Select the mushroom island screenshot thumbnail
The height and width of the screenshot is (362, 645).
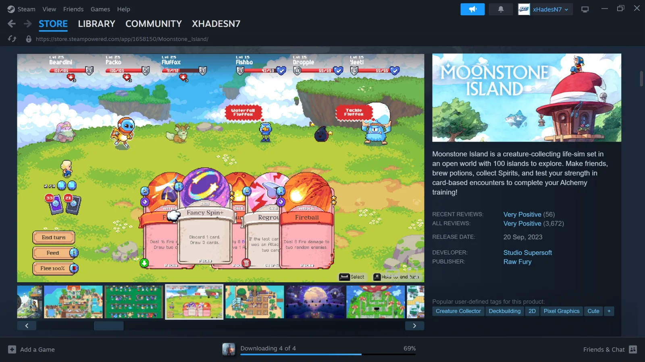(376, 302)
